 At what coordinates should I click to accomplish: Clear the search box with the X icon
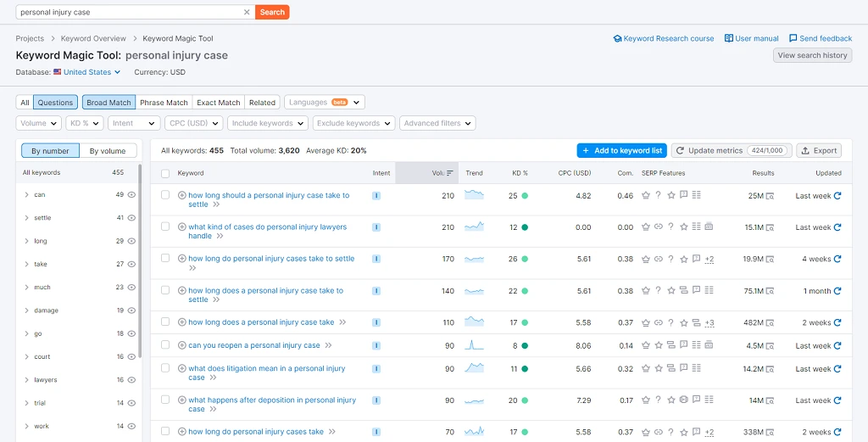tap(247, 13)
